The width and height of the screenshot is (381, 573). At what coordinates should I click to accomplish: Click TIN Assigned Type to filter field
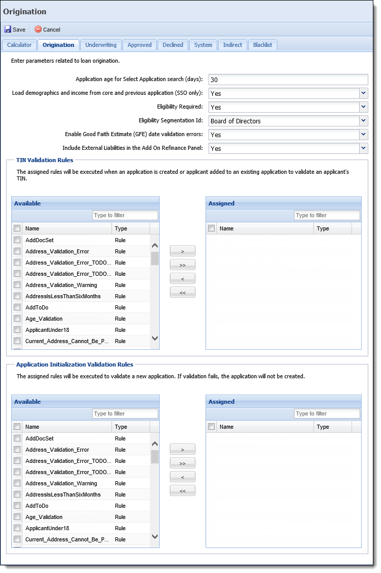[327, 215]
